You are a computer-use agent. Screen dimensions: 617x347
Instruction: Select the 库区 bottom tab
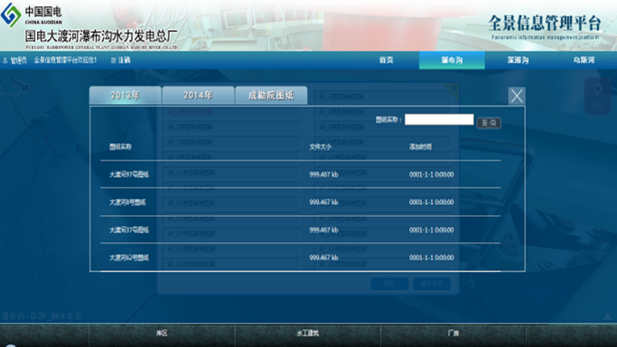(x=162, y=333)
